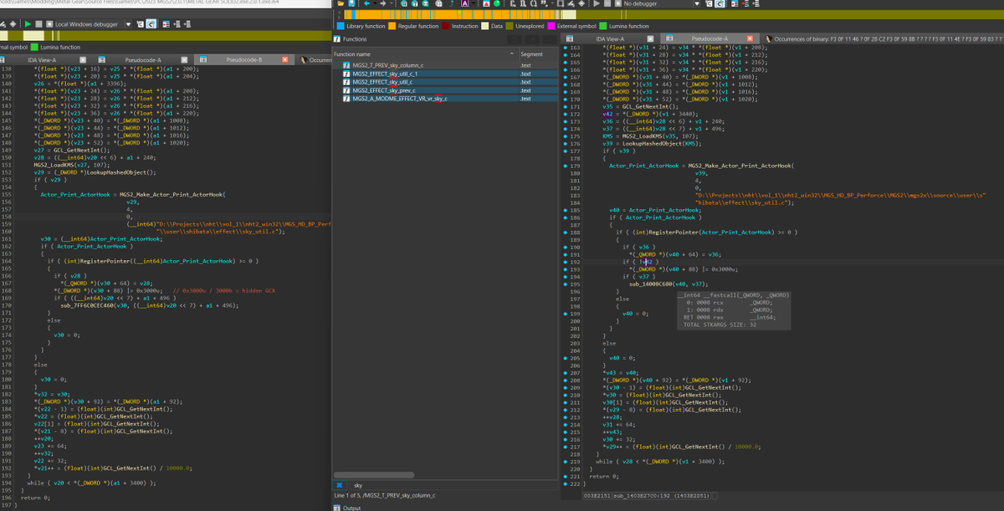Screen dimensions: 1004x511
Task: Switch to IDA View-A tab in right window
Action: [x=610, y=38]
